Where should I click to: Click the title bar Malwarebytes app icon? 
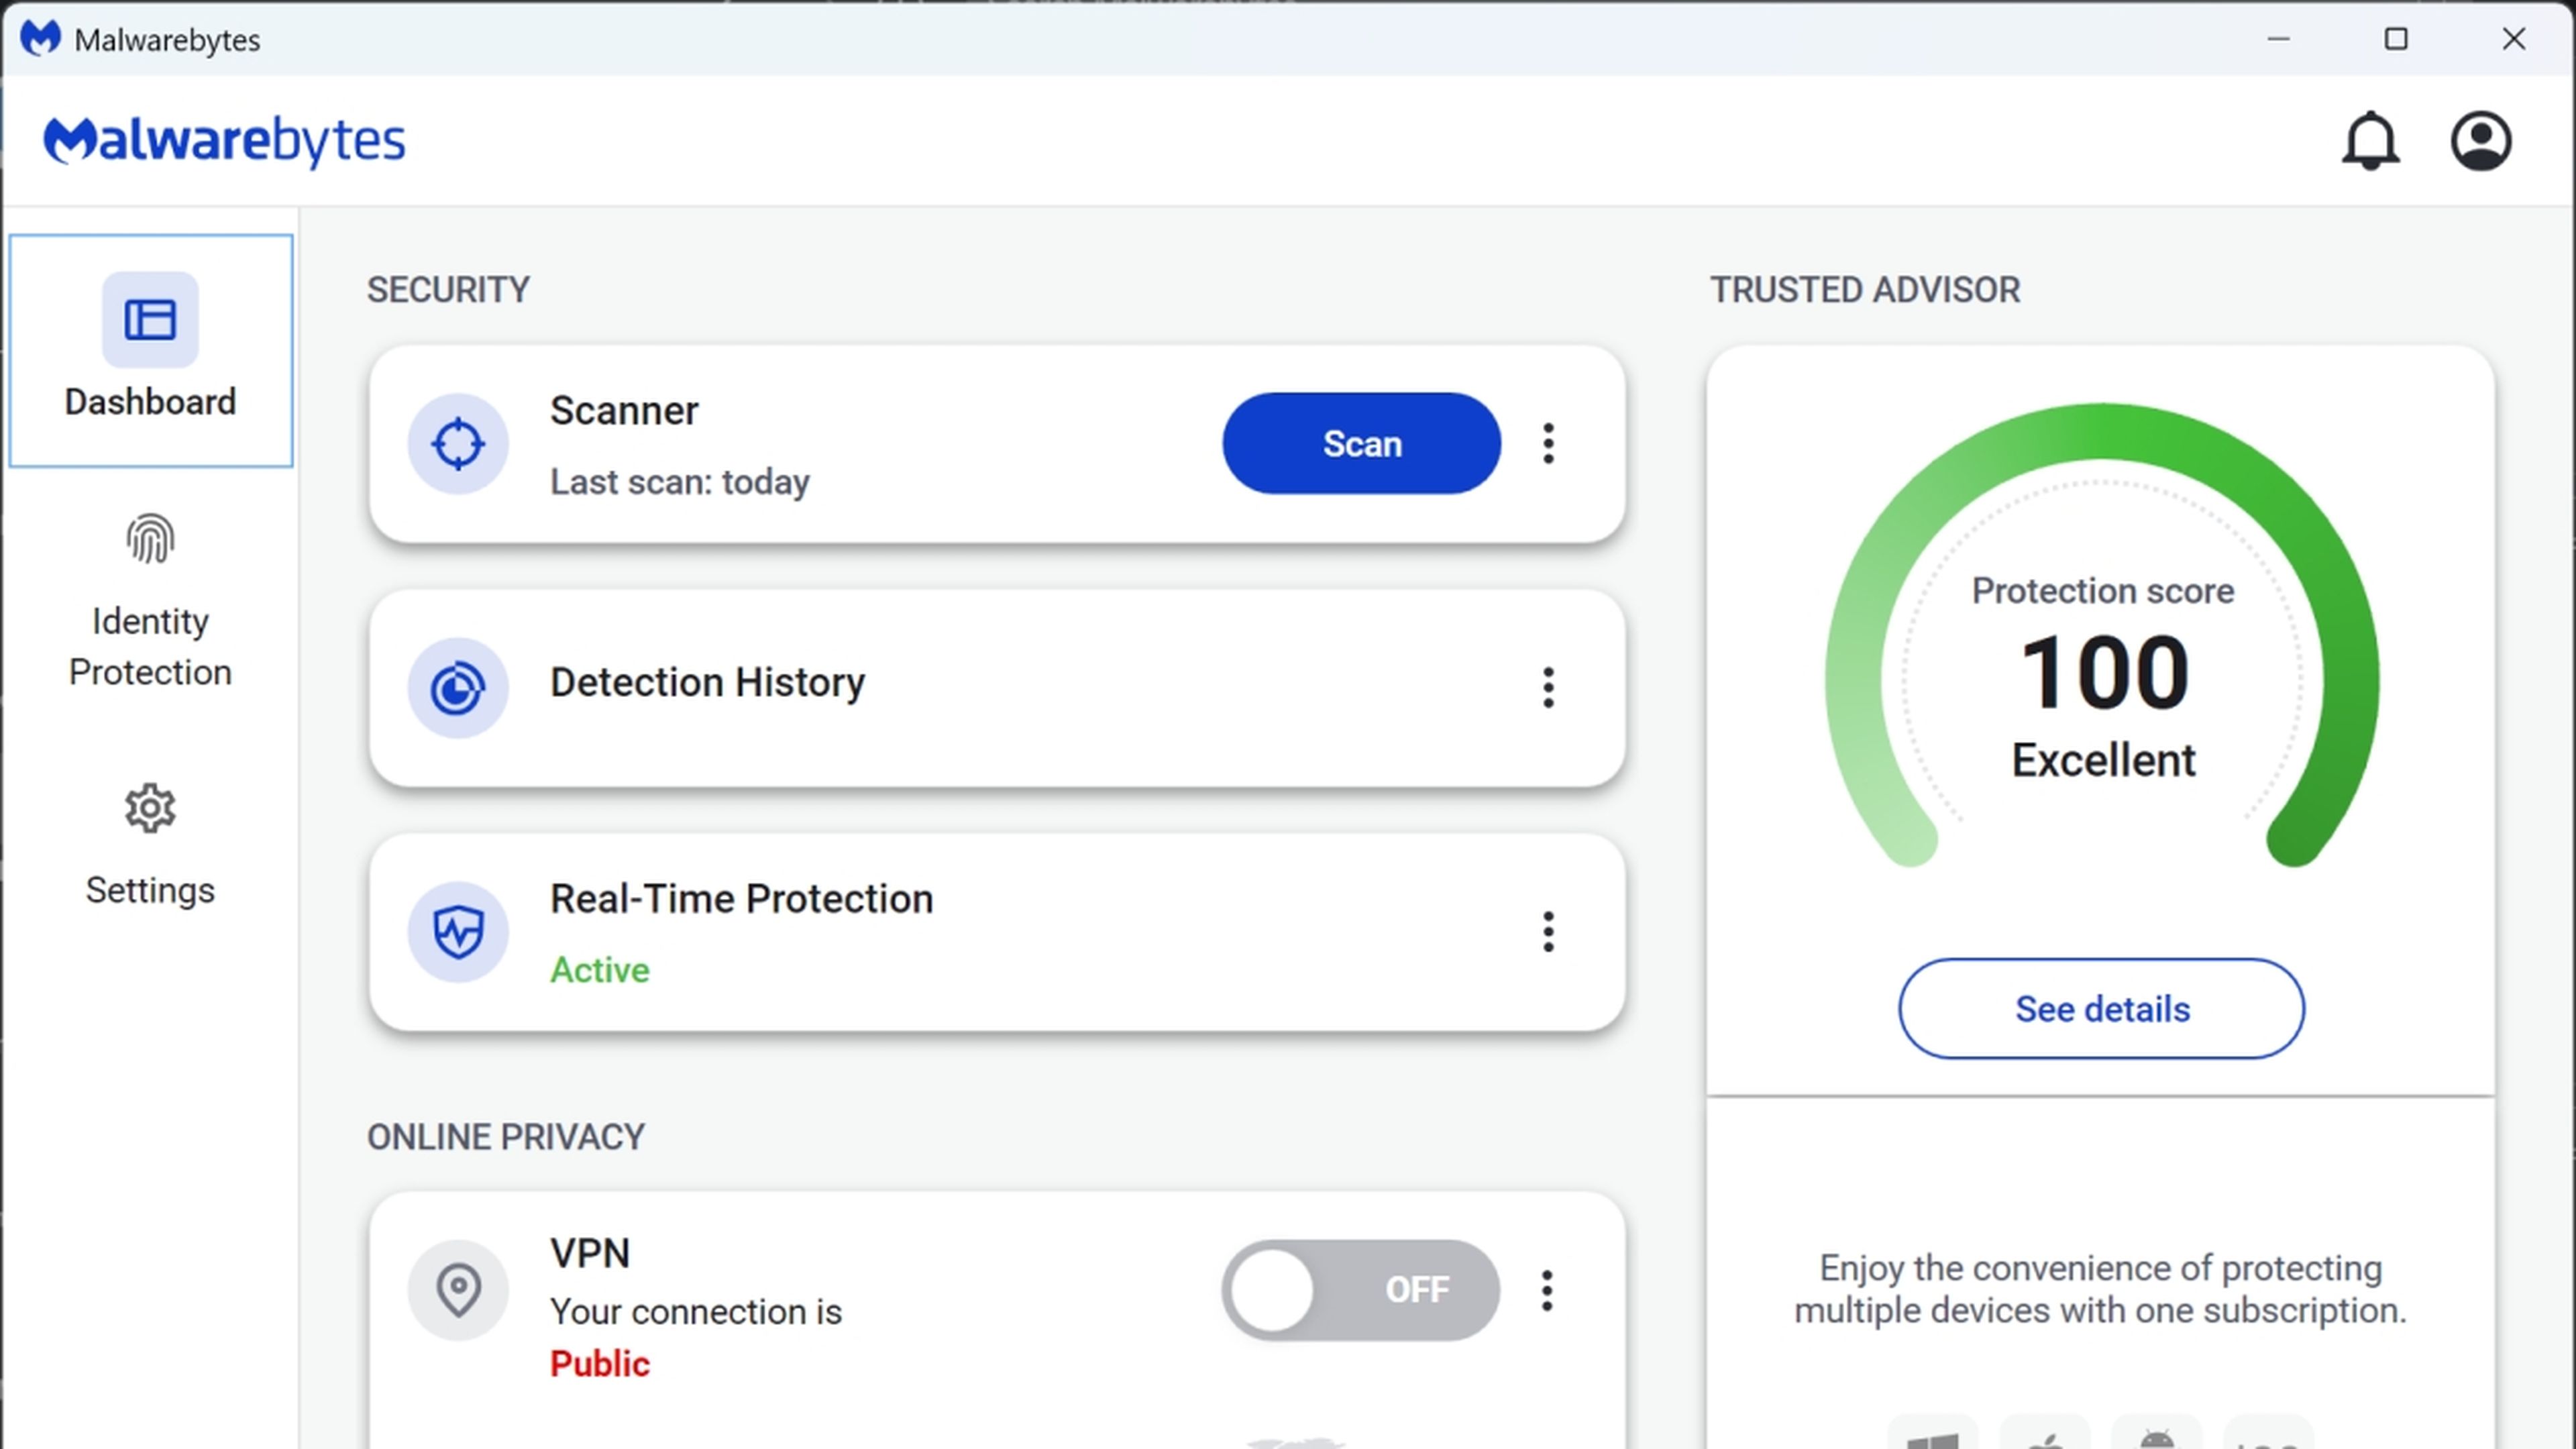[x=41, y=39]
